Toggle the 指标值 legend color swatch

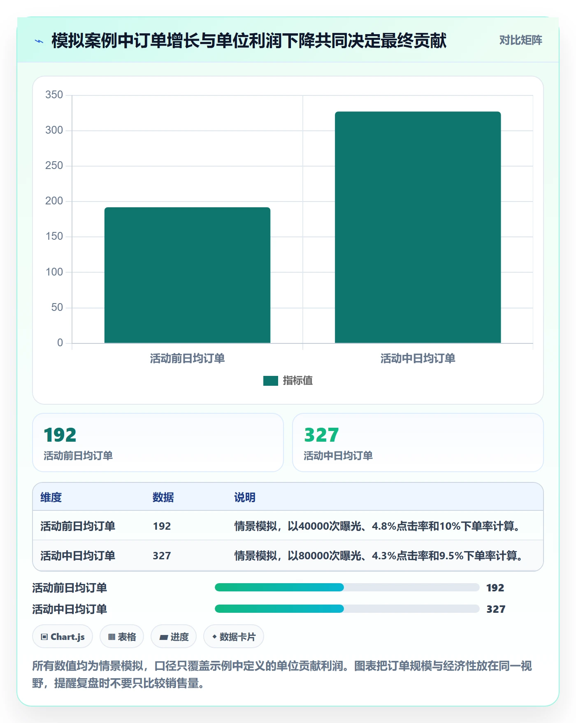point(270,381)
